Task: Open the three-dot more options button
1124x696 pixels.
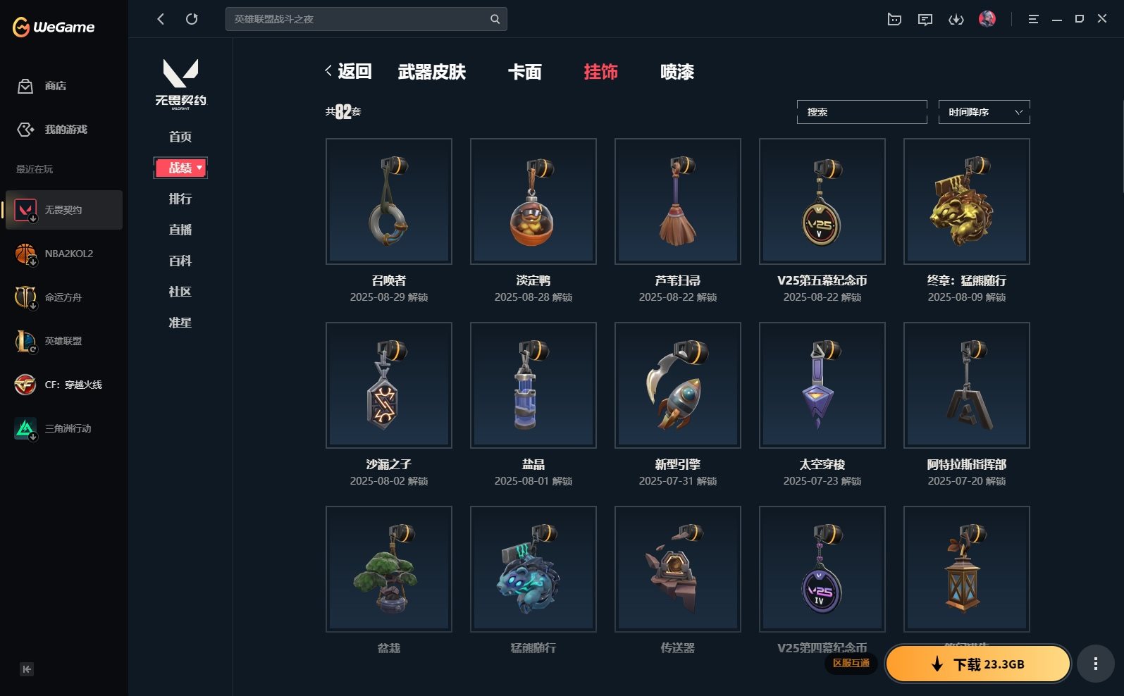Action: click(x=1095, y=664)
